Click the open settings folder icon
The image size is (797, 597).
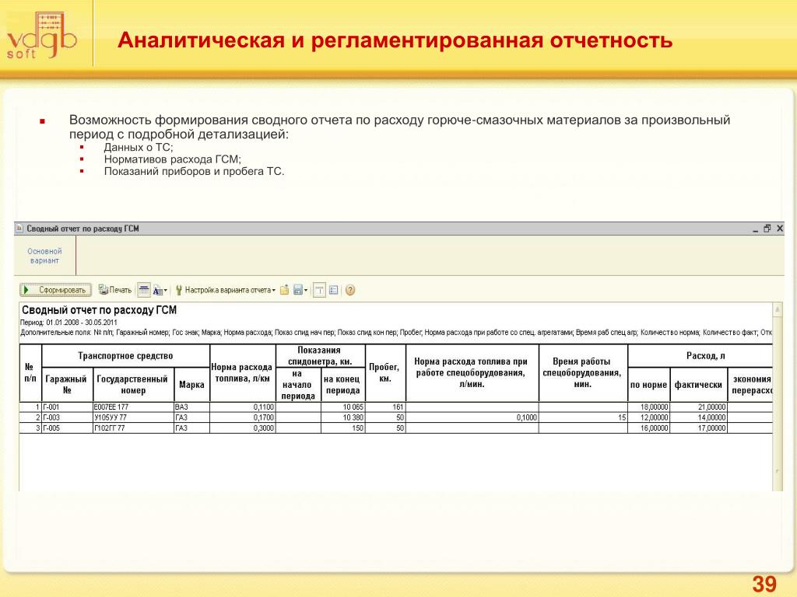click(285, 290)
